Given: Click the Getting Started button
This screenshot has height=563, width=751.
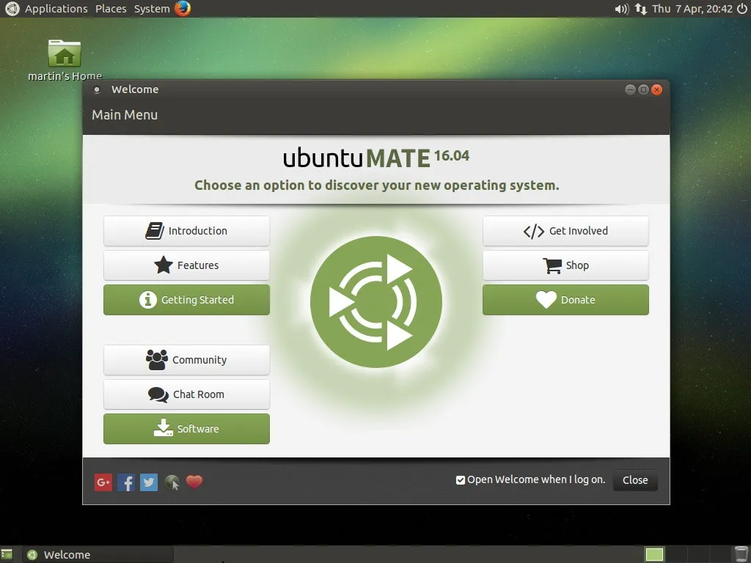Looking at the screenshot, I should pos(186,300).
